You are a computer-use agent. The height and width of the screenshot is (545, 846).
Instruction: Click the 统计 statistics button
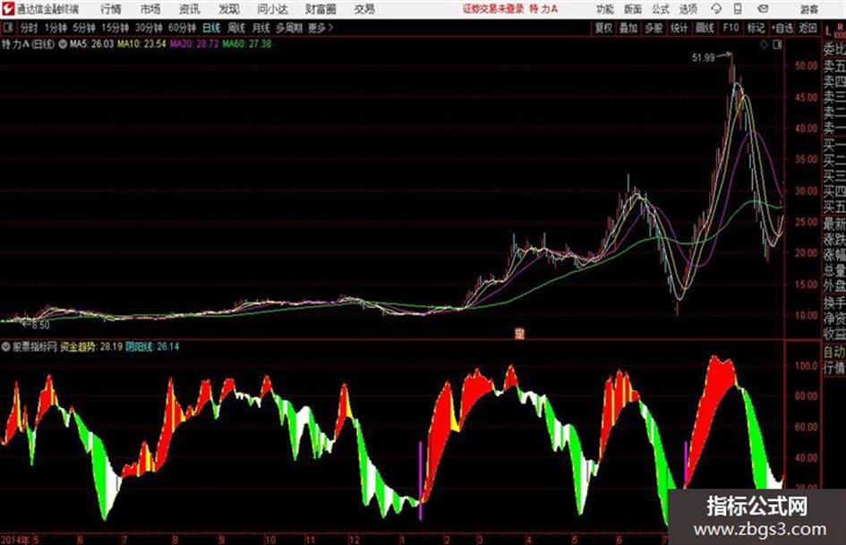coord(679,28)
